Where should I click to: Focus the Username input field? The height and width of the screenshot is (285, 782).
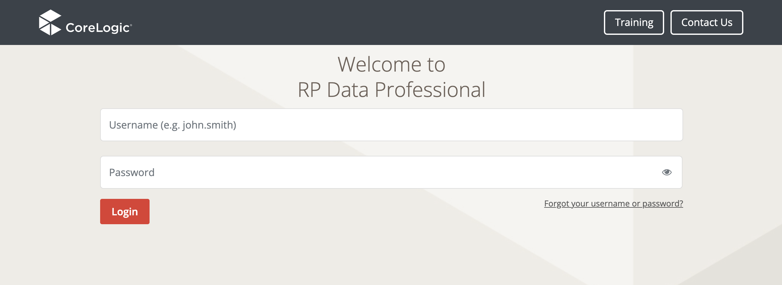(x=391, y=125)
